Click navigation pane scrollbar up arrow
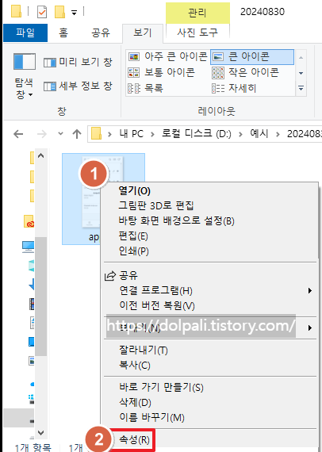 pos(41,156)
